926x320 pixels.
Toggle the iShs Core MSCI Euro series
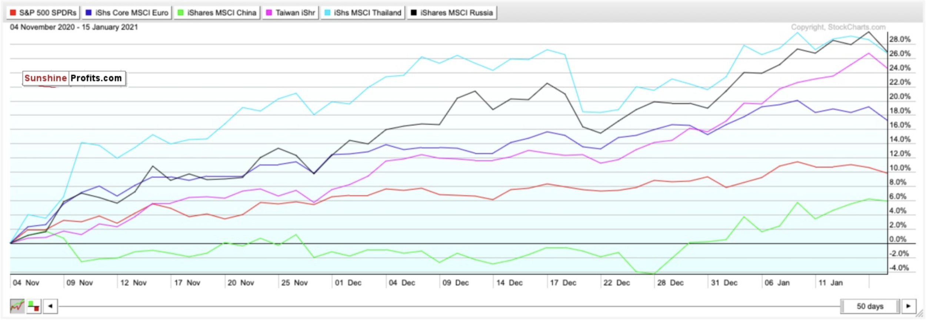pyautogui.click(x=127, y=13)
